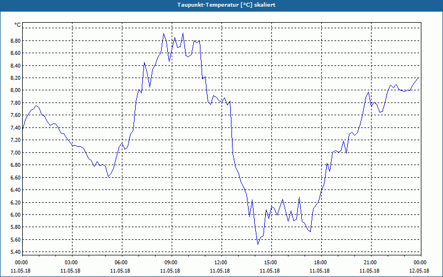Screen dimensions: 443x277
Task: Click the 7,60 y-axis label
Action: [x=16, y=115]
